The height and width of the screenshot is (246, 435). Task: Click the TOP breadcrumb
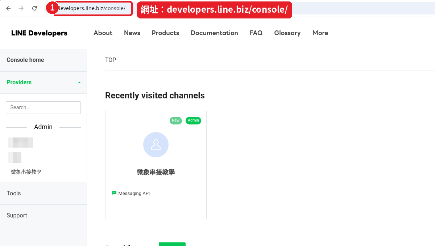[x=111, y=60]
